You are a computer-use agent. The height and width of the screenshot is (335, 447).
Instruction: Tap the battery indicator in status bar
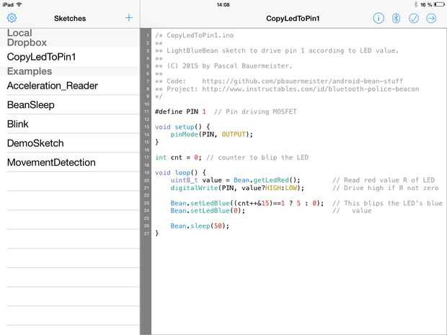tap(438, 4)
